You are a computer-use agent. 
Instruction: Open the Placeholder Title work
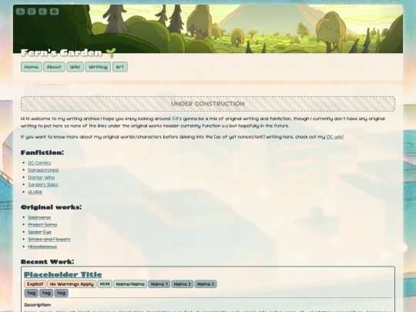tap(63, 274)
